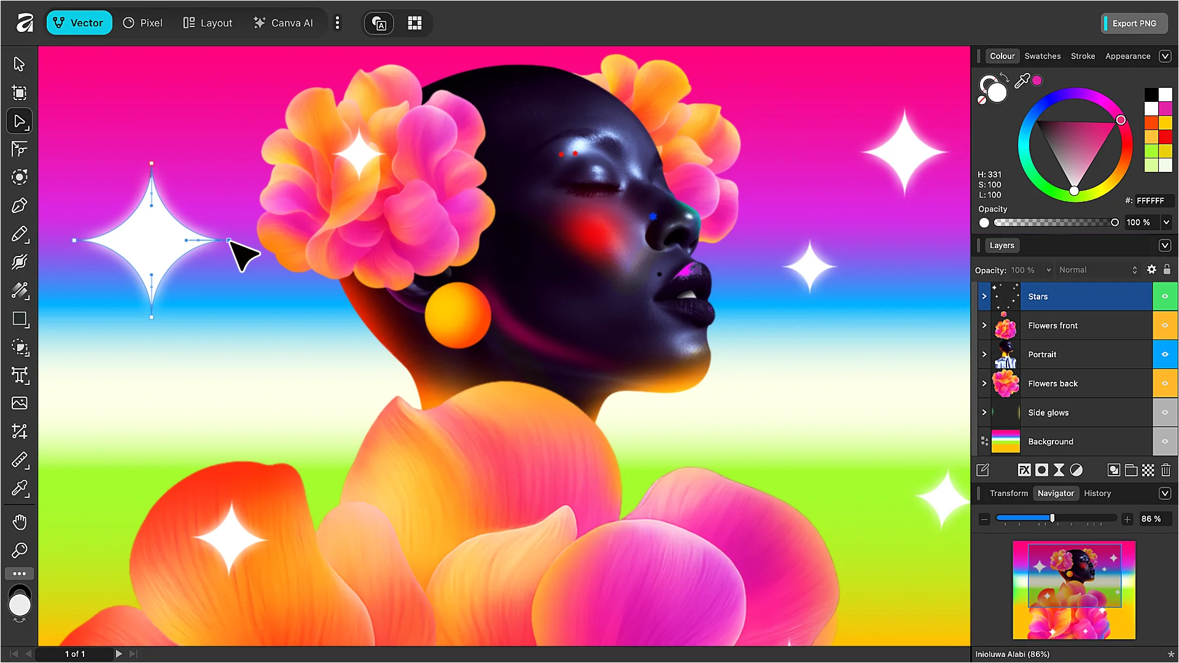Select the Pen tool
1179x663 pixels.
(20, 205)
